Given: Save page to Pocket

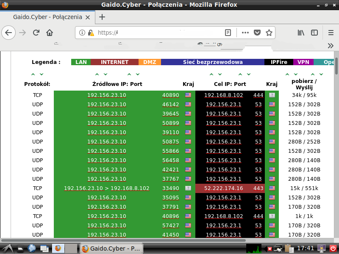Looking at the screenshot, I should 257,33.
